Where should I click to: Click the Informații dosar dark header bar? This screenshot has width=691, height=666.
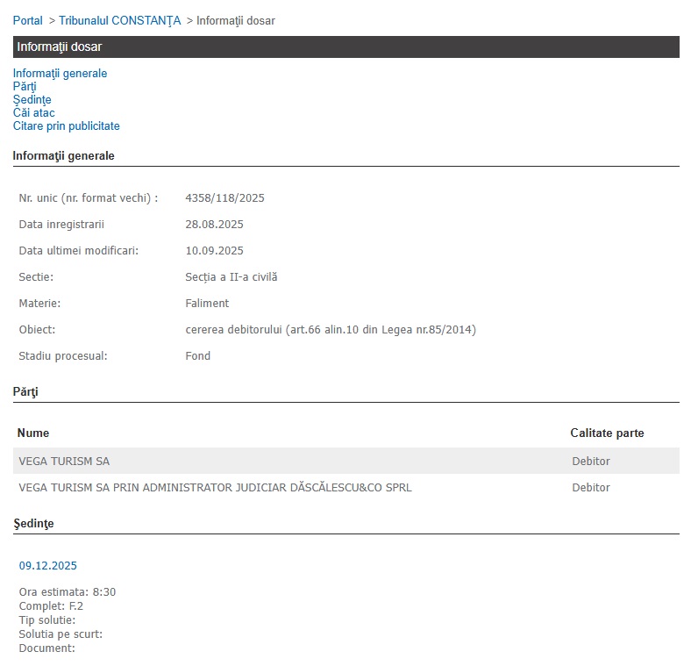pos(346,47)
